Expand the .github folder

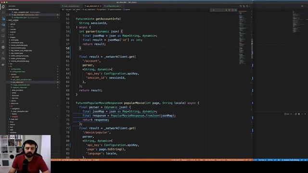point(13,24)
